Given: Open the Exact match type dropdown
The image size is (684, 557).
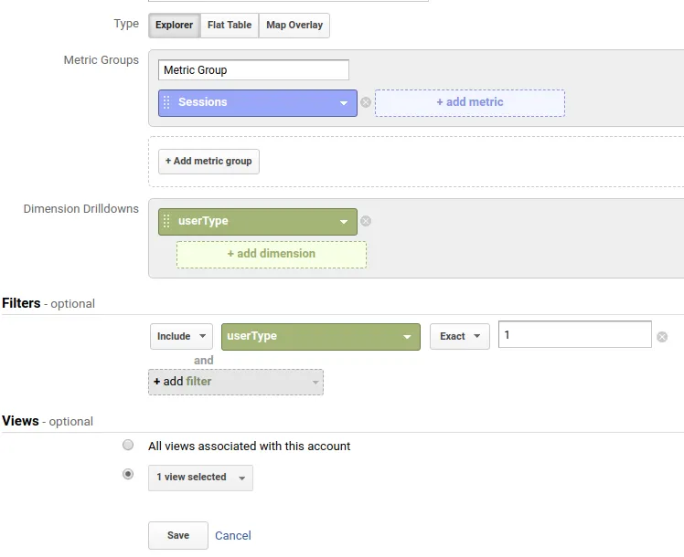Looking at the screenshot, I should [459, 336].
